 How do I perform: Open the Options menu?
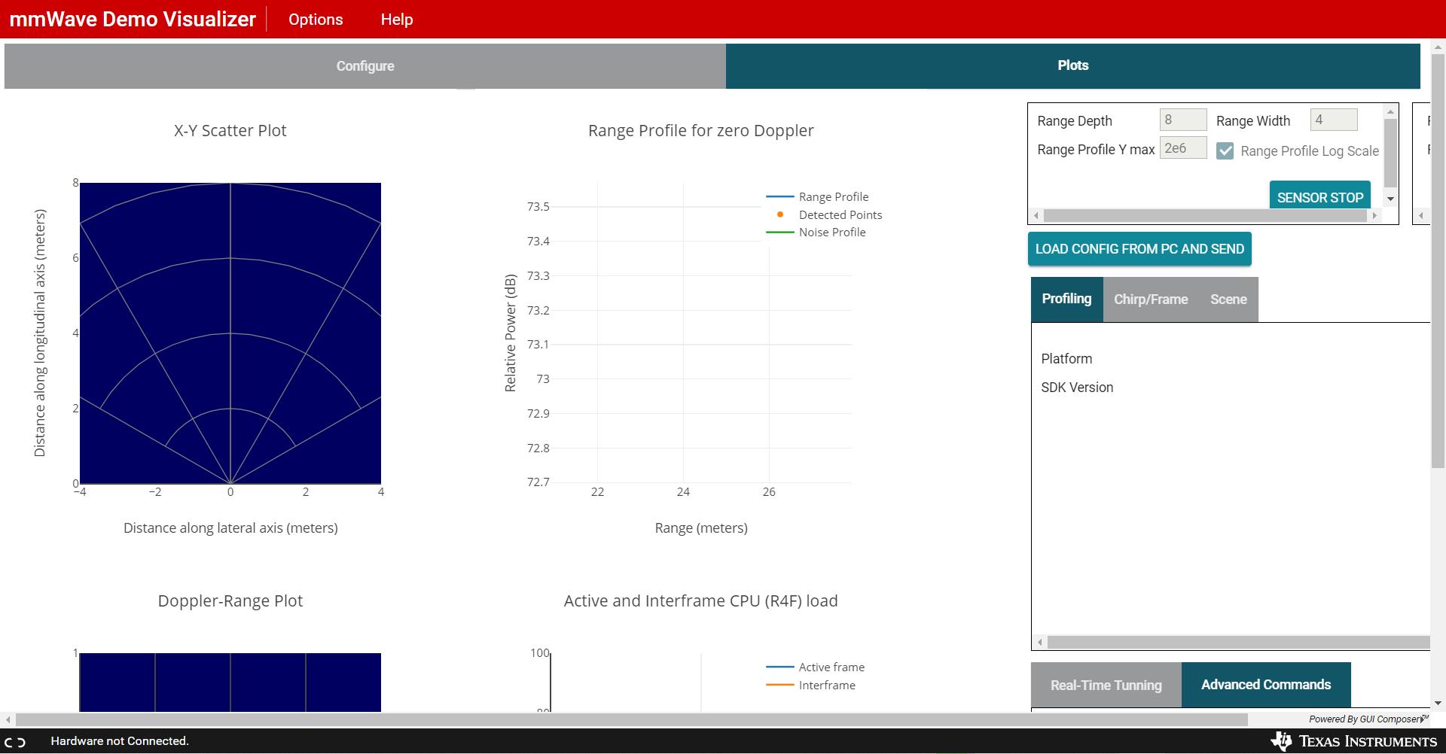tap(316, 20)
